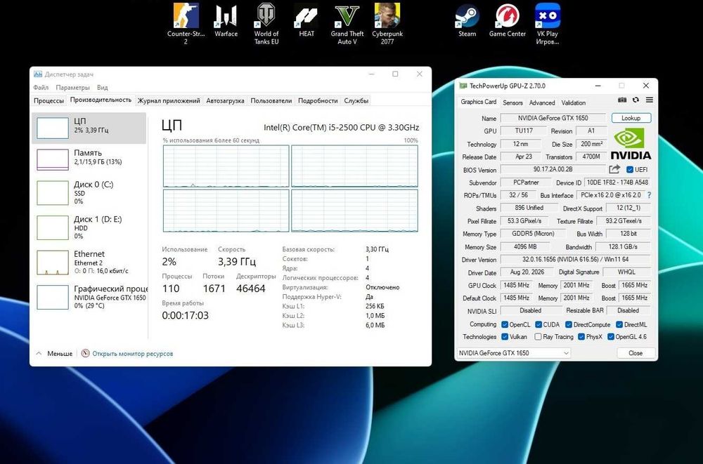This screenshot has height=464, width=703.
Task: Select Диск 0 (C:) performance item
Action: coord(89,192)
